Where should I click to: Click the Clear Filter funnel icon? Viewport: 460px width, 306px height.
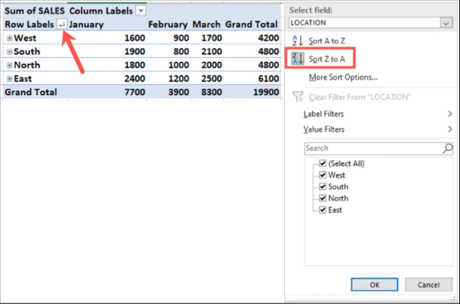pos(298,97)
